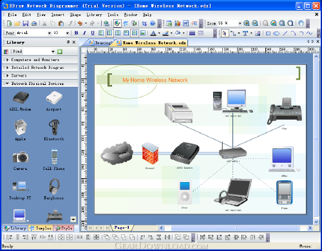
Task: Toggle Italic formatting
Action: tap(84, 33)
